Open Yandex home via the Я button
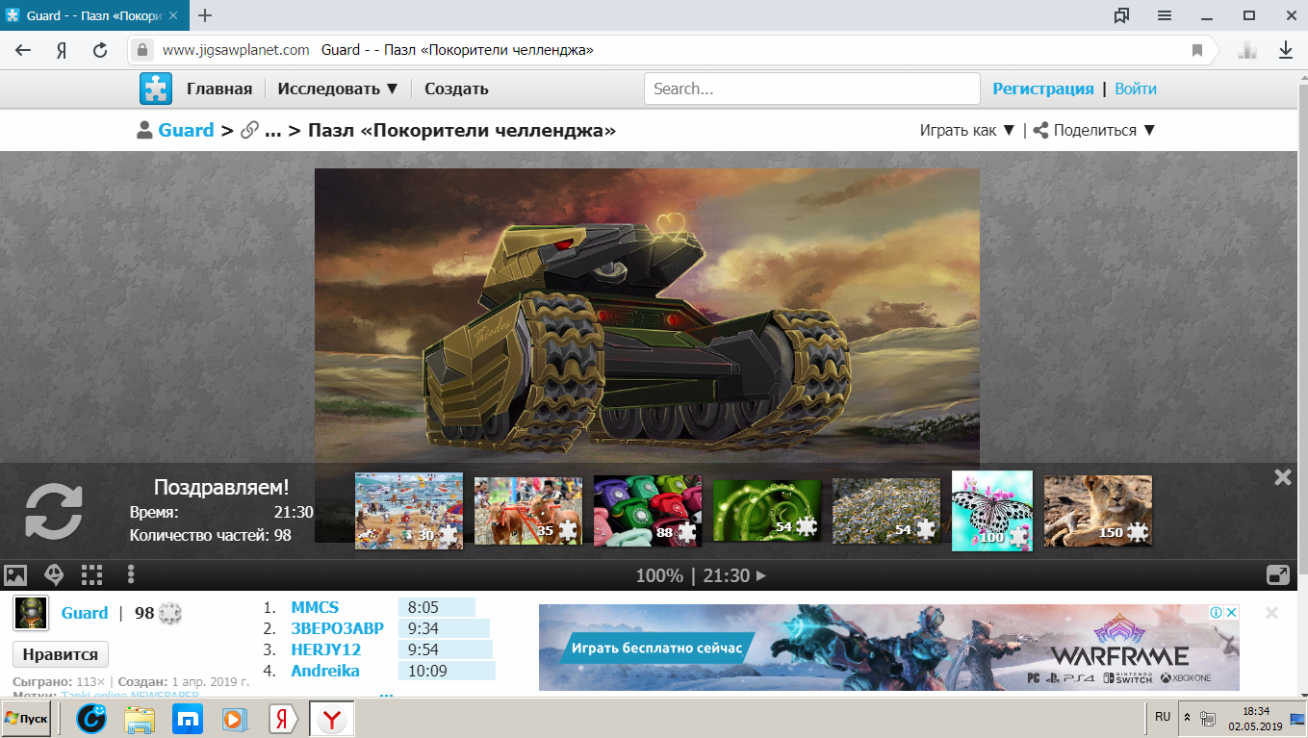1308x738 pixels. click(x=62, y=50)
